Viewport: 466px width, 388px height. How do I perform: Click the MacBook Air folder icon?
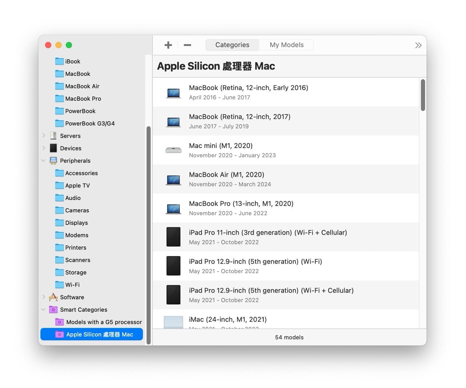tap(59, 86)
